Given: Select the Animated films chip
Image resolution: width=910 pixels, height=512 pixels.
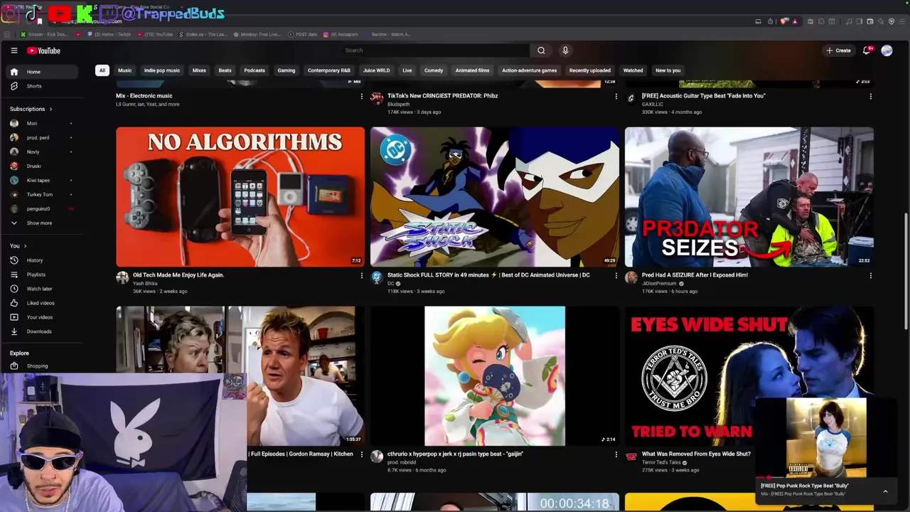Looking at the screenshot, I should [472, 70].
